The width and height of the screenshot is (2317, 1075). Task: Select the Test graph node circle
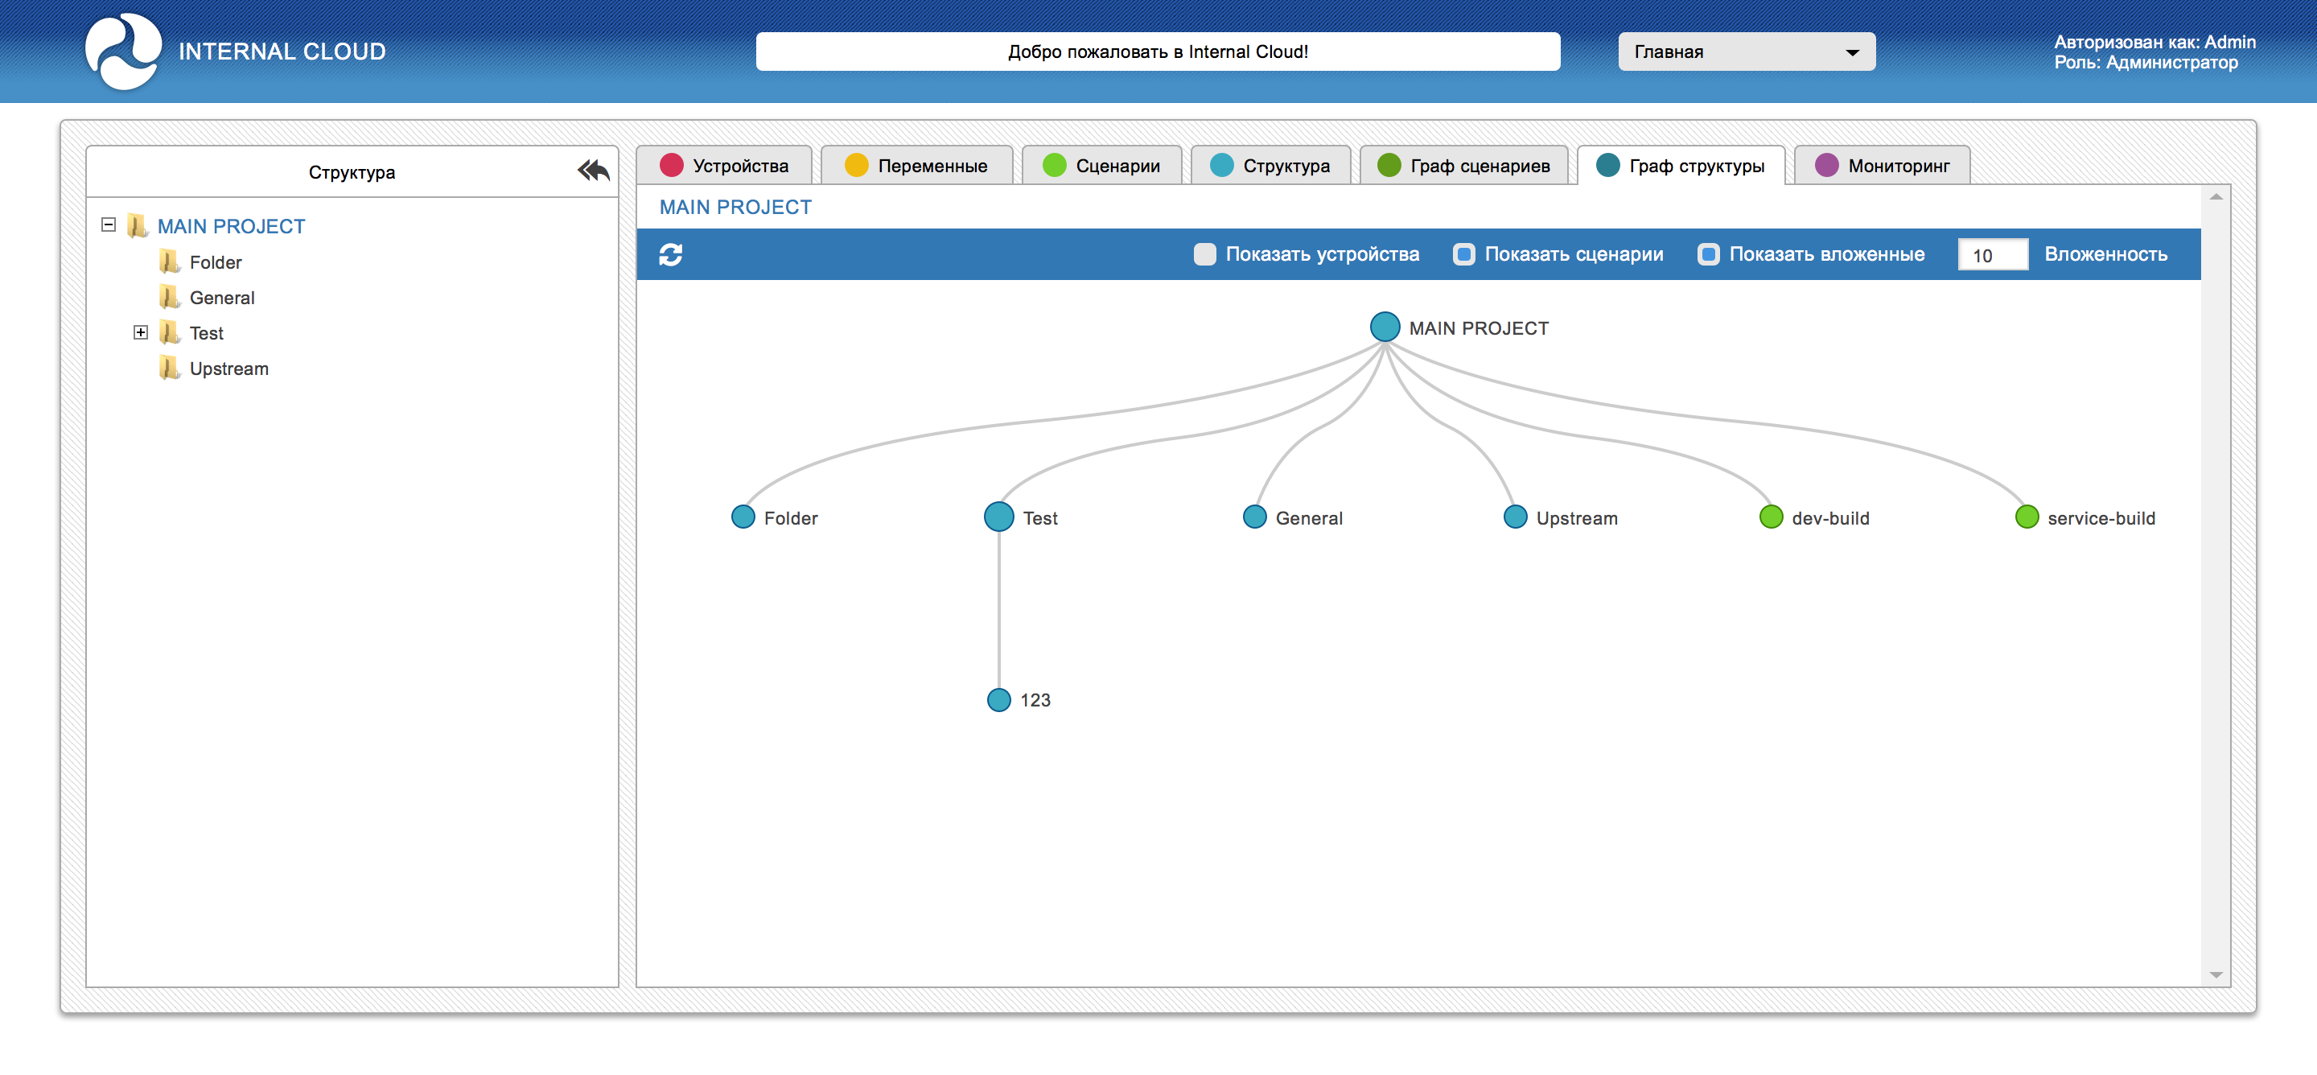[x=998, y=517]
